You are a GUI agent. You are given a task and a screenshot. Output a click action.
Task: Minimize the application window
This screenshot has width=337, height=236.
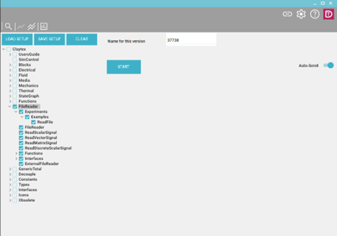coord(315,3)
